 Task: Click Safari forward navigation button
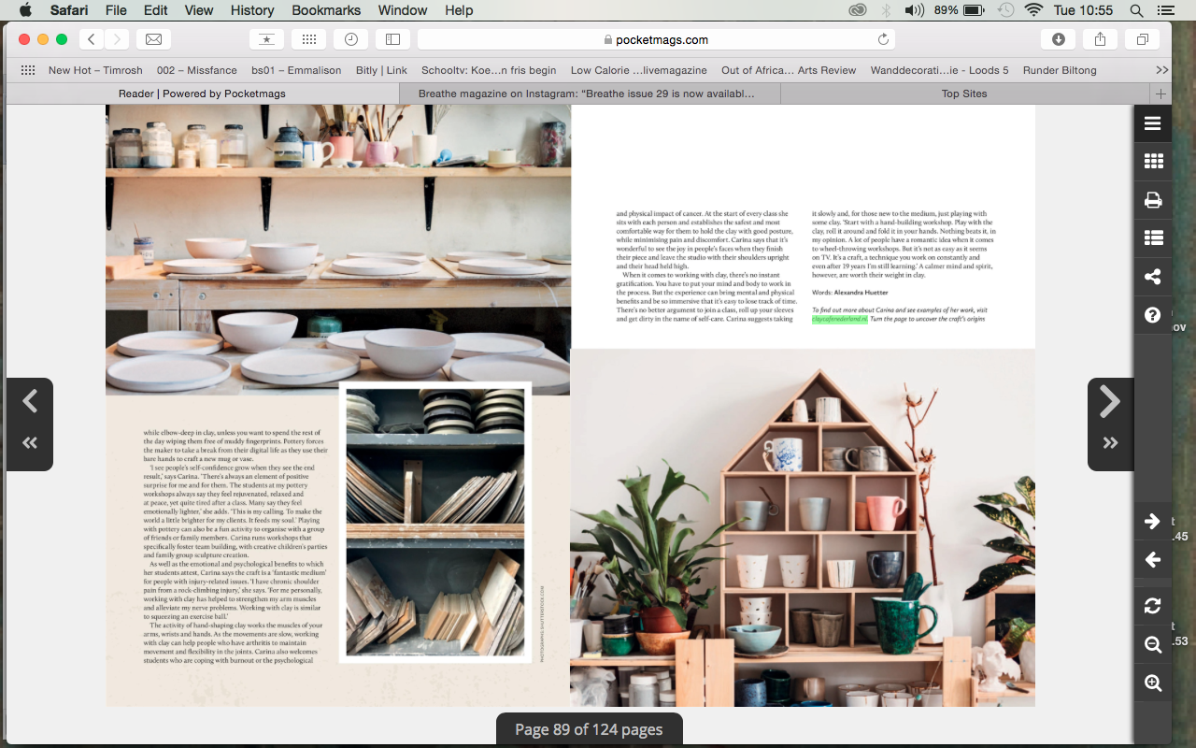coord(117,39)
